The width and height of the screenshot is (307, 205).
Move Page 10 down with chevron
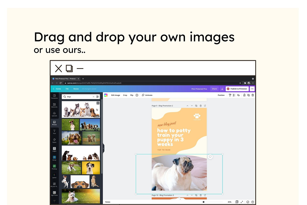coord(192,195)
